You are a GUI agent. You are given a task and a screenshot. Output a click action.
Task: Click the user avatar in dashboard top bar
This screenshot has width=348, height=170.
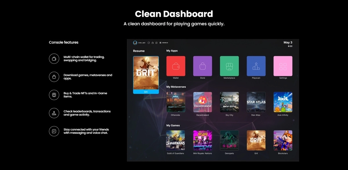(135, 43)
